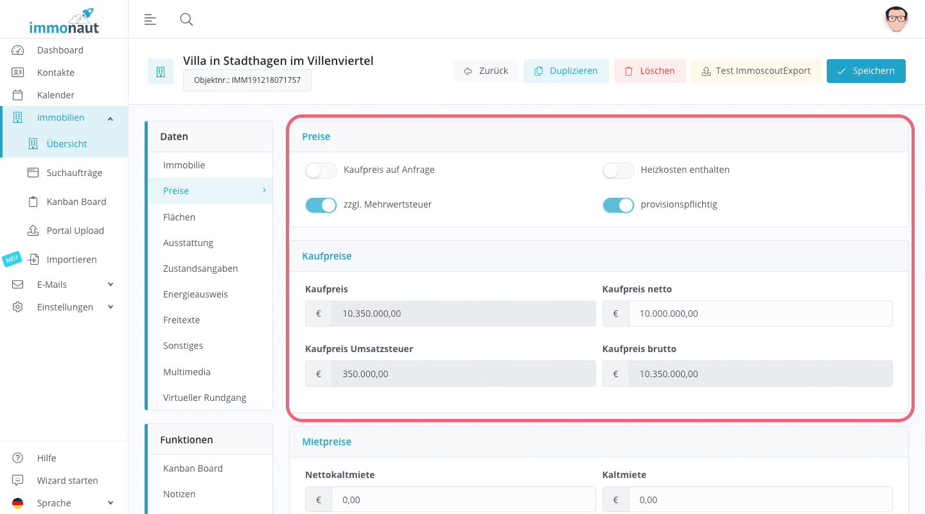Open the Energieausweis section
Image resolution: width=925 pixels, height=514 pixels.
click(x=195, y=294)
